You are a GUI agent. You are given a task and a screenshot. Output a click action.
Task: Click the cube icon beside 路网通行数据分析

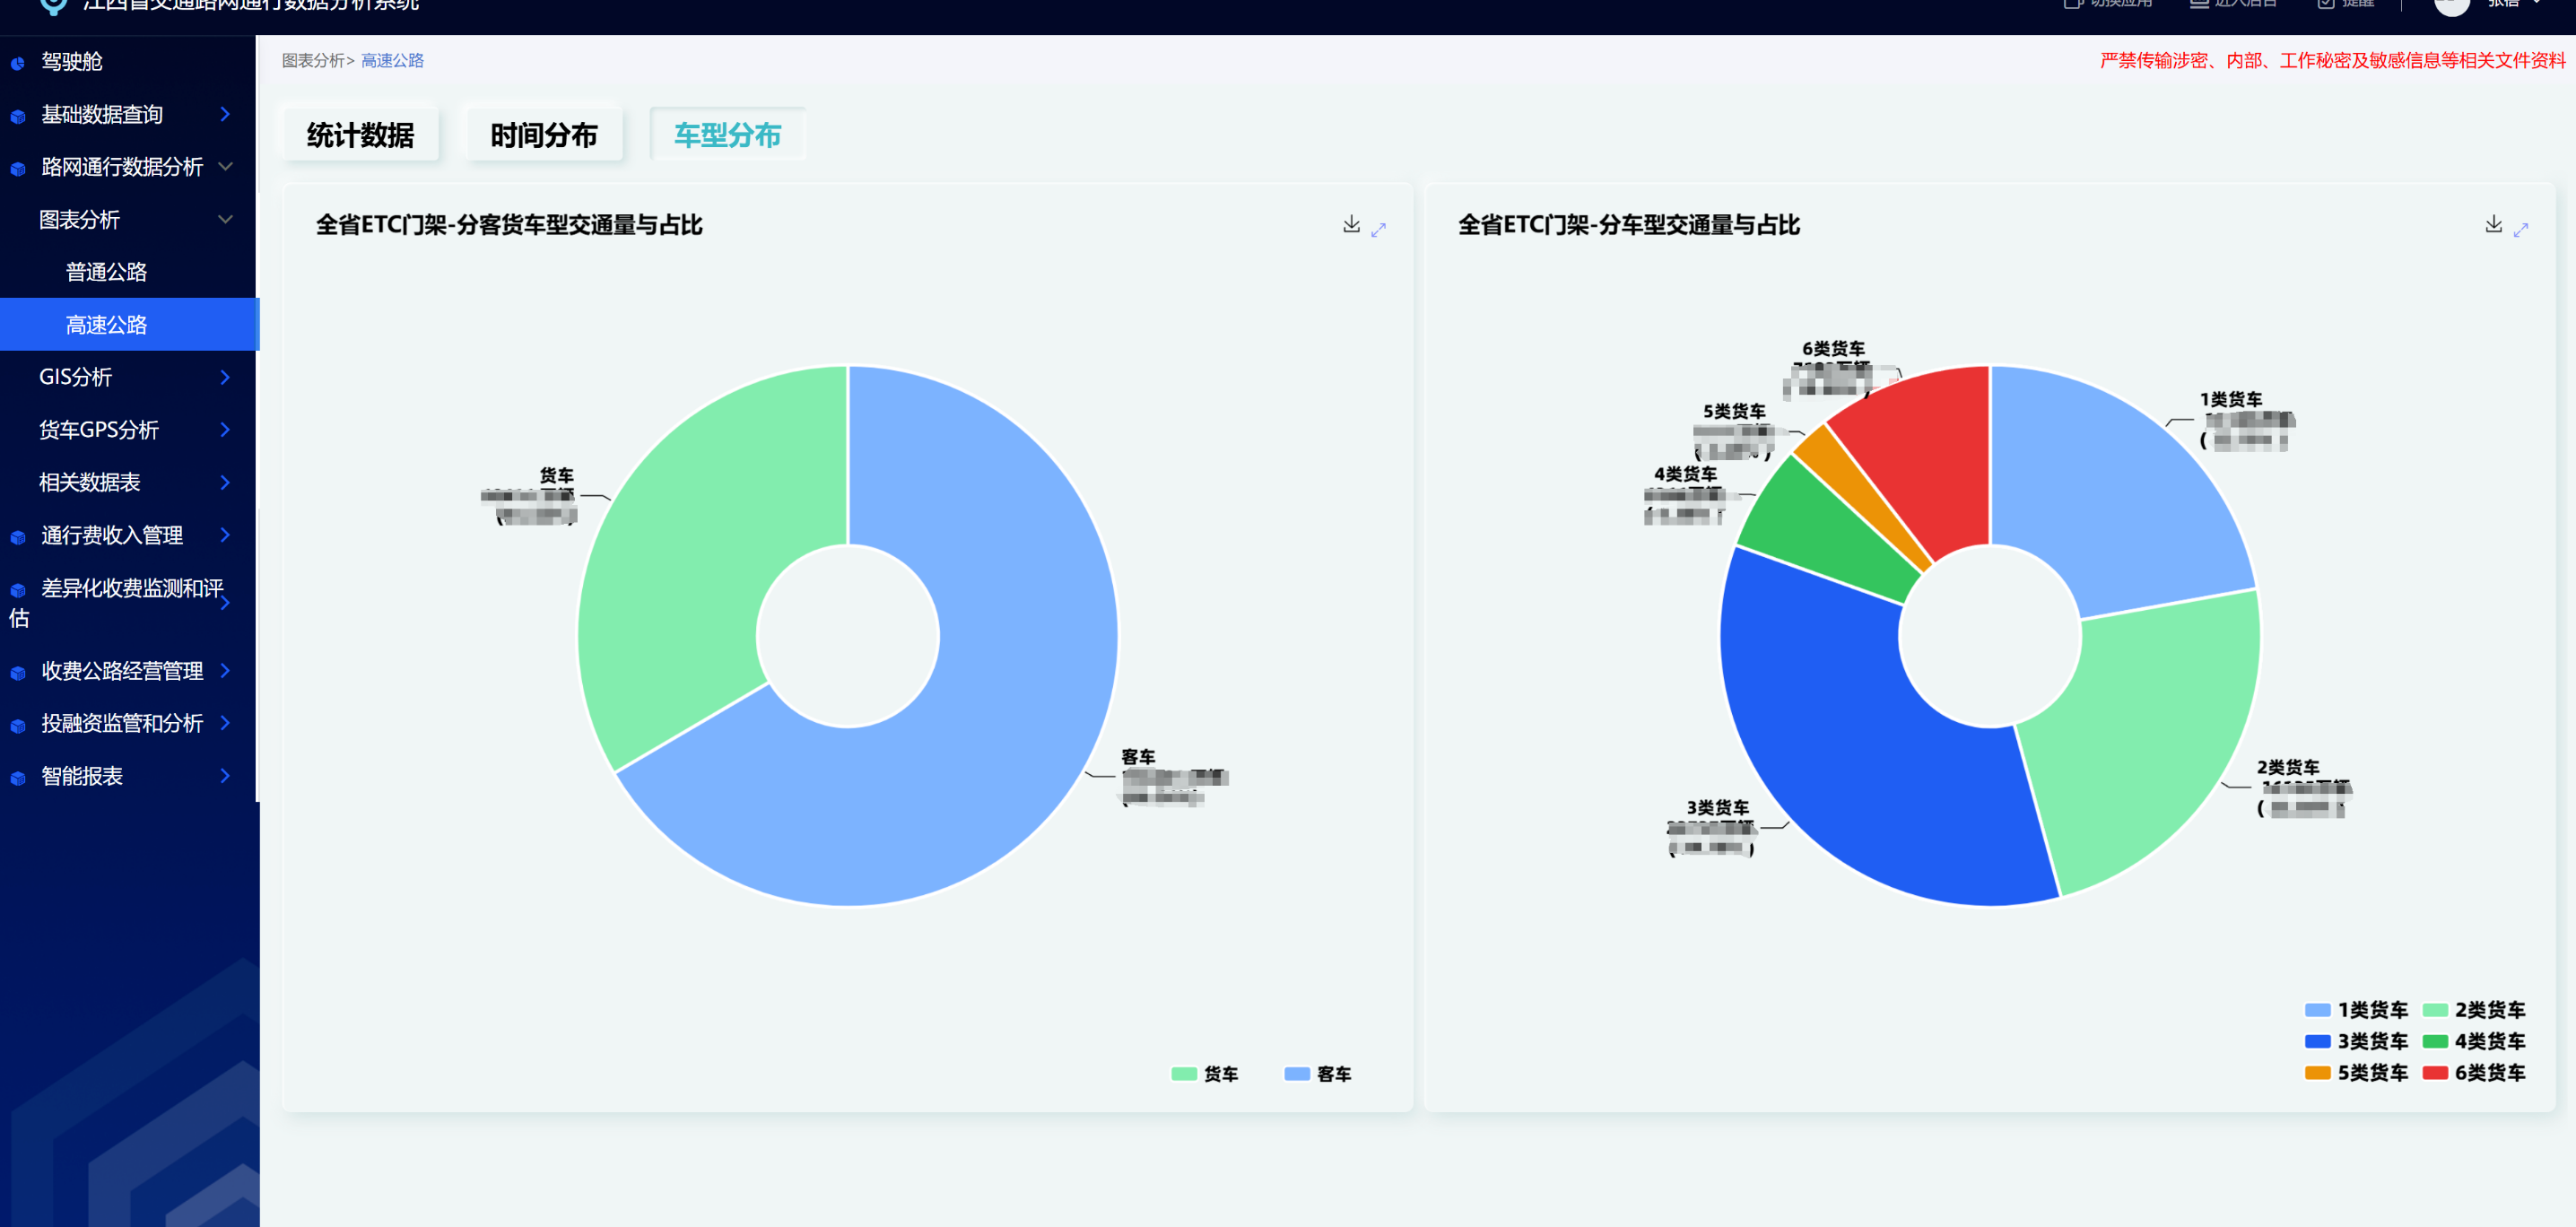click(x=18, y=168)
